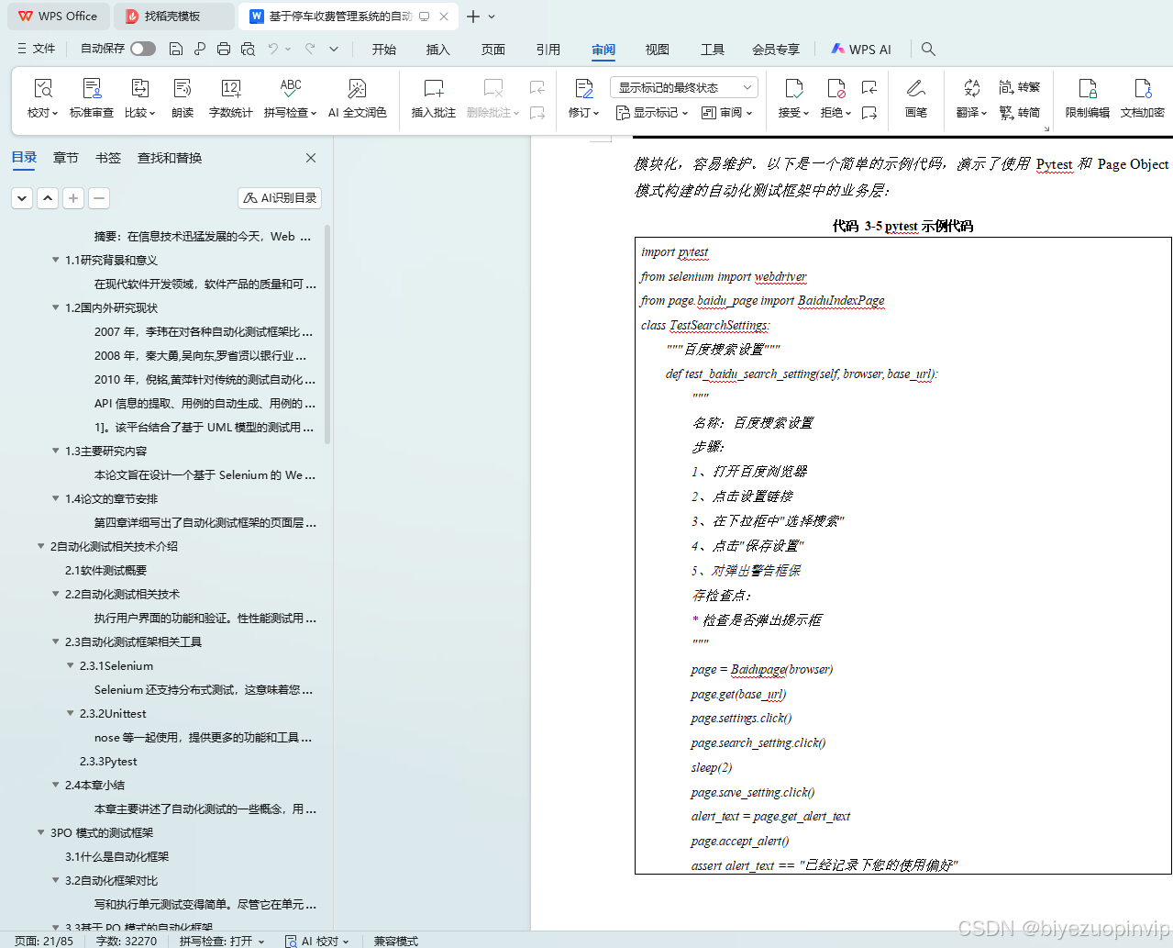The width and height of the screenshot is (1173, 948).
Task: Collapse the 2自动化测试相关技术介绍 outline section
Action: pyautogui.click(x=40, y=546)
